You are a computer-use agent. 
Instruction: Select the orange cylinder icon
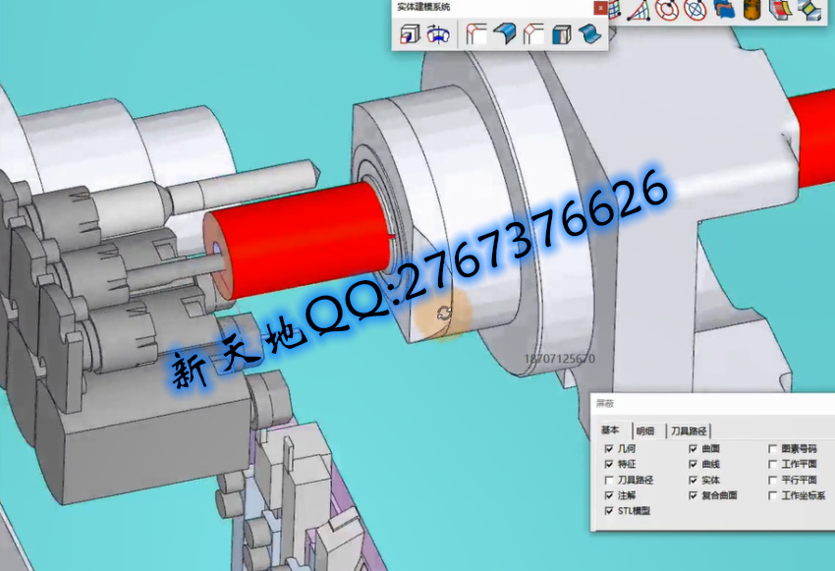(x=752, y=9)
